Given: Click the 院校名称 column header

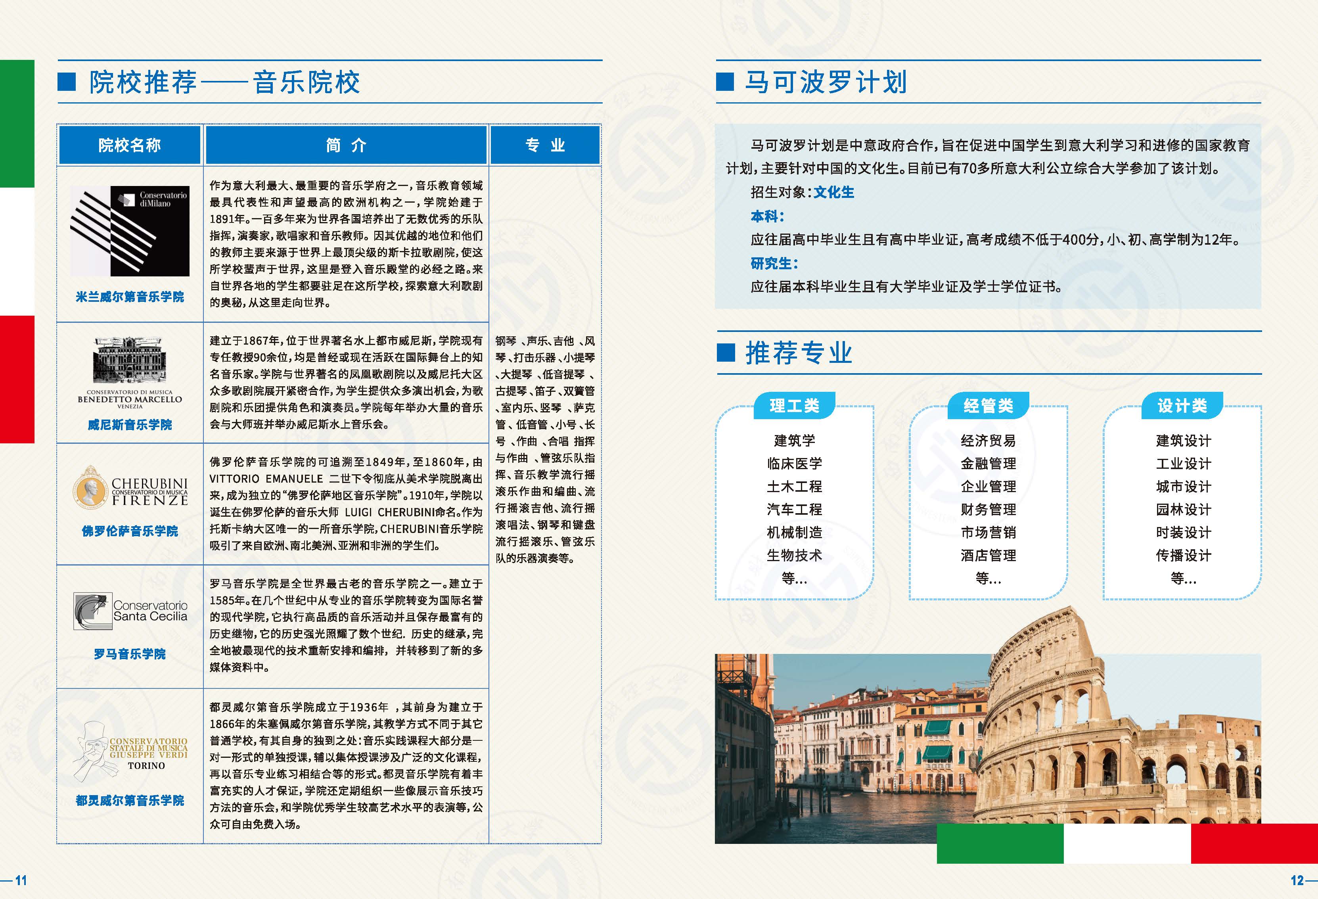Looking at the screenshot, I should click(x=129, y=145).
